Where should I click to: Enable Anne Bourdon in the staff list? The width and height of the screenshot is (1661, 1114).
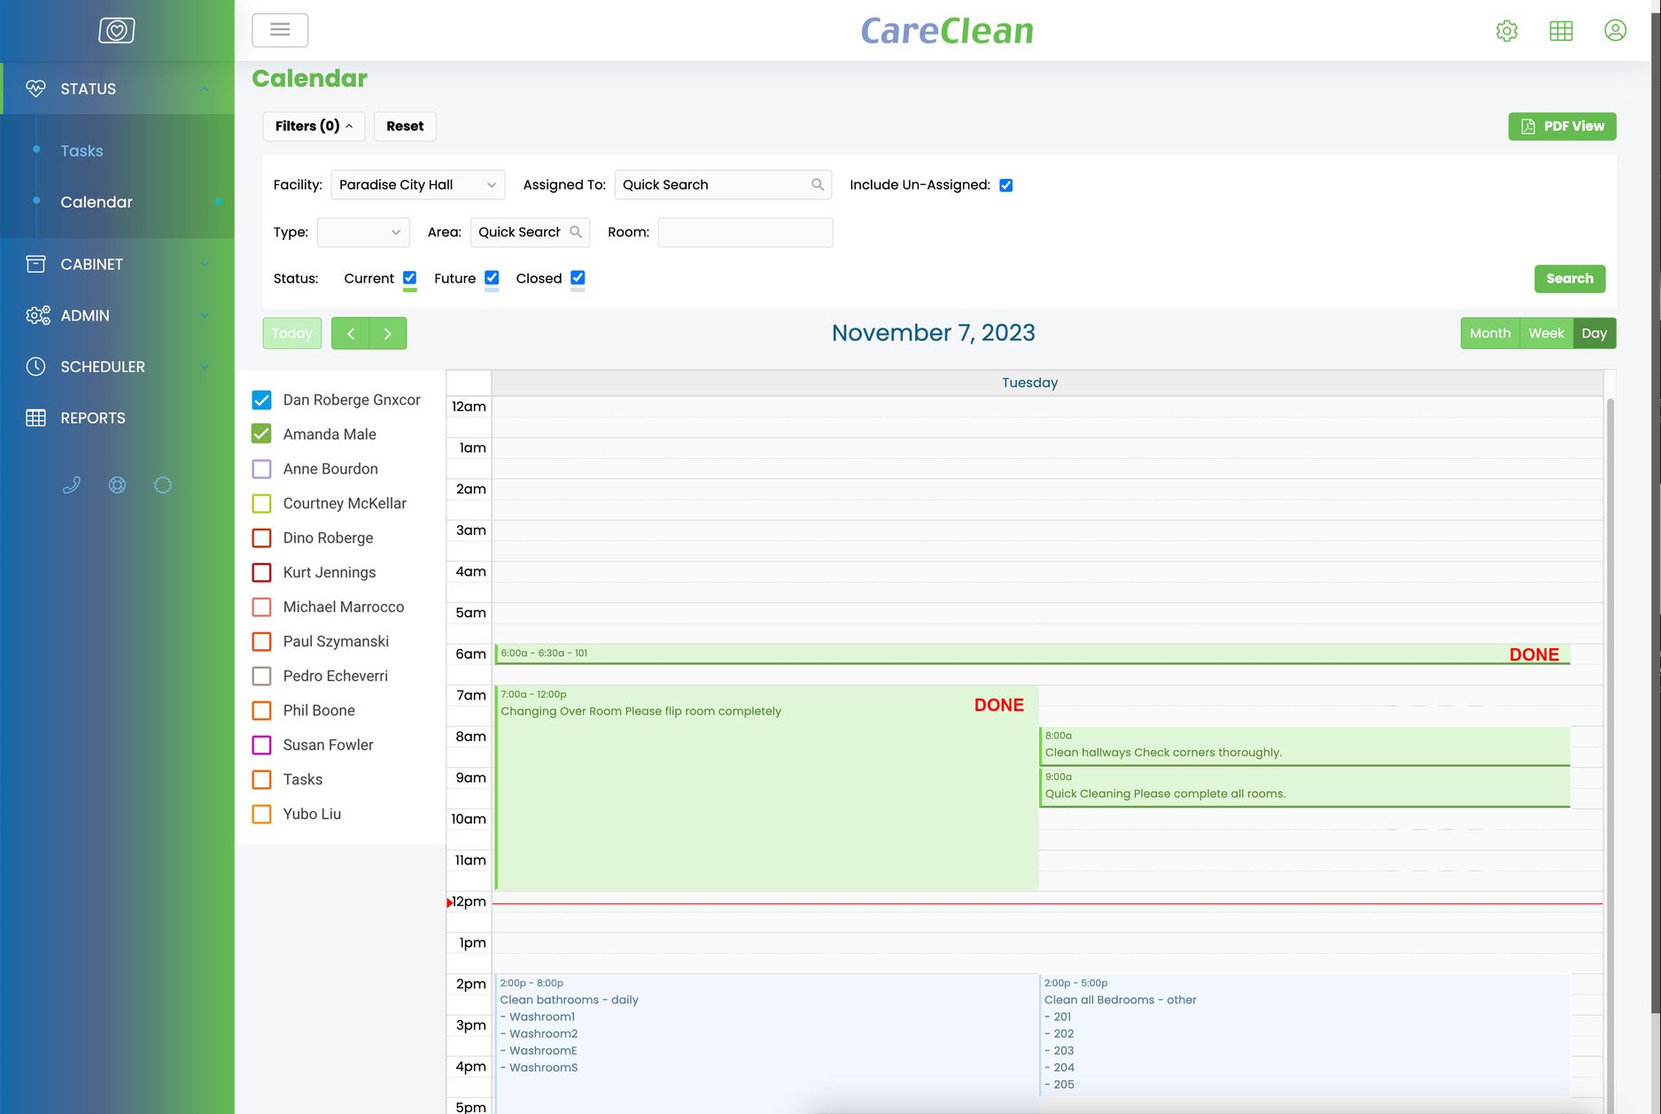261,468
